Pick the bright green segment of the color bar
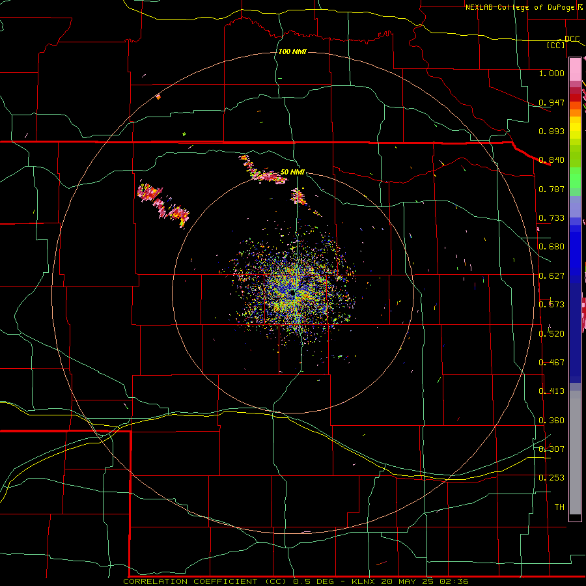The height and width of the screenshot is (586, 586). [x=575, y=177]
